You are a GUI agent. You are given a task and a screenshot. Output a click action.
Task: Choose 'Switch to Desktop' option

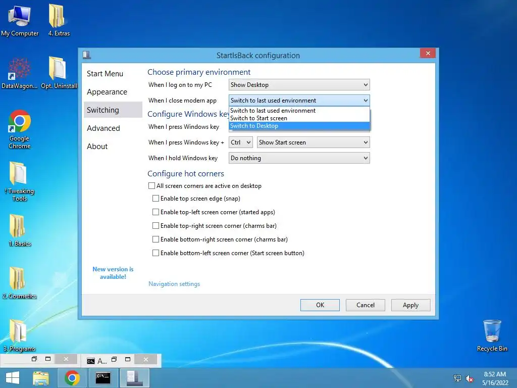point(299,126)
